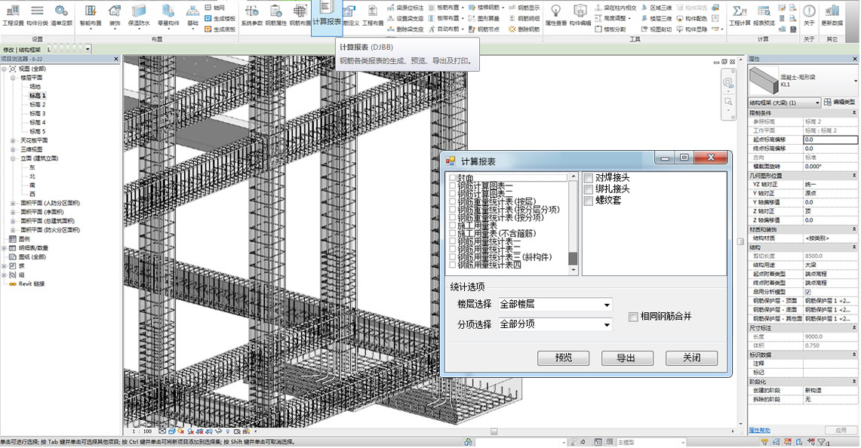Viewport: 861px width, 448px height.
Task: Click the 钢筋属性 icon
Action: click(275, 12)
